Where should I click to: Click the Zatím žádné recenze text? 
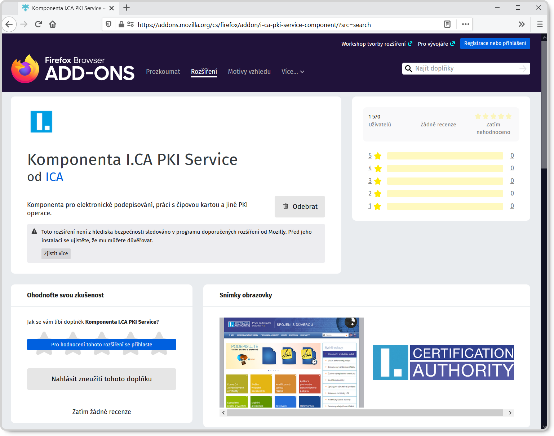[102, 412]
